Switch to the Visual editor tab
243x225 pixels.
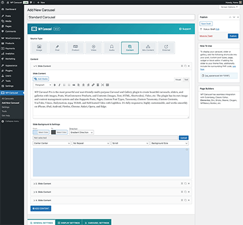click(x=178, y=80)
